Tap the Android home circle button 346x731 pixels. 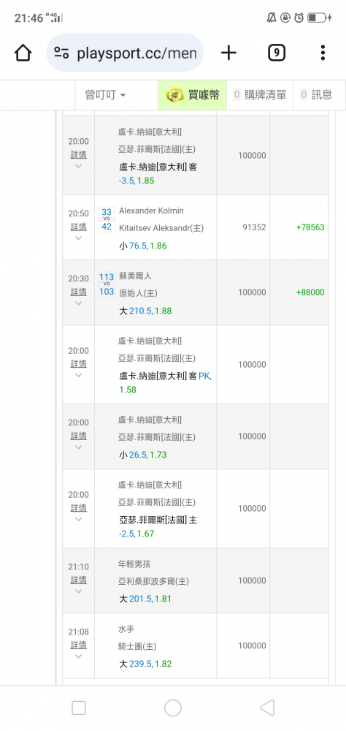tap(173, 708)
